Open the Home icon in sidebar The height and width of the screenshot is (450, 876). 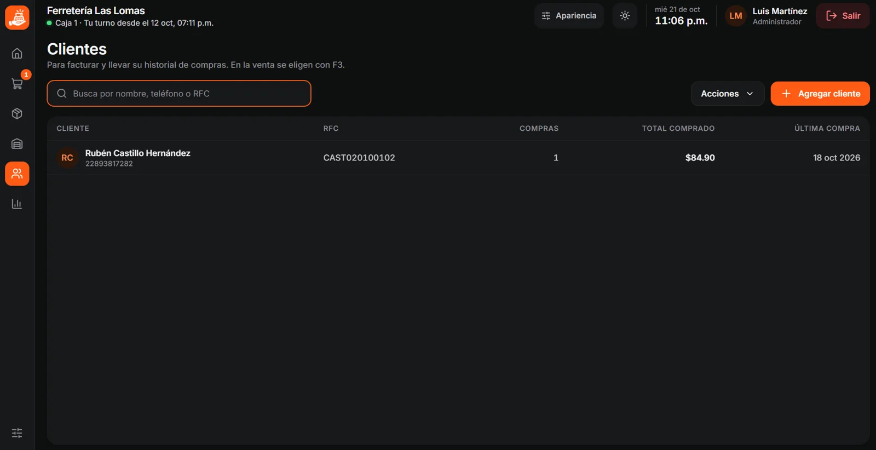(x=17, y=54)
